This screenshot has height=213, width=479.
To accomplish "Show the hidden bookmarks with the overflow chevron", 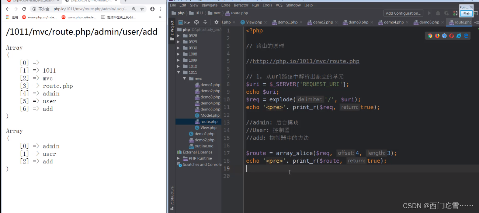I will click(160, 17).
